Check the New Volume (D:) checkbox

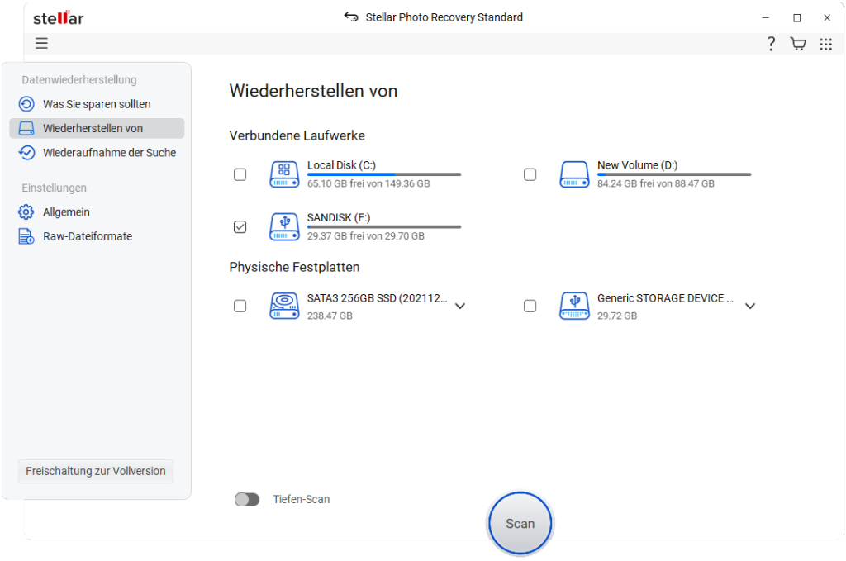(x=530, y=174)
